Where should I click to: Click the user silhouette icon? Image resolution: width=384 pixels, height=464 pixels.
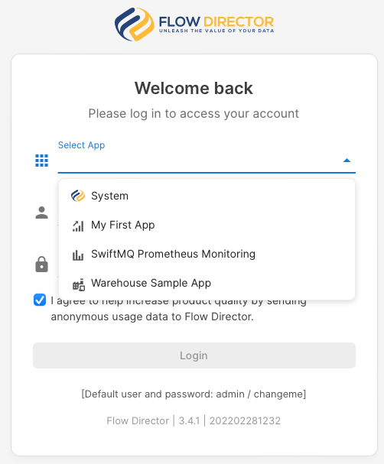42,213
